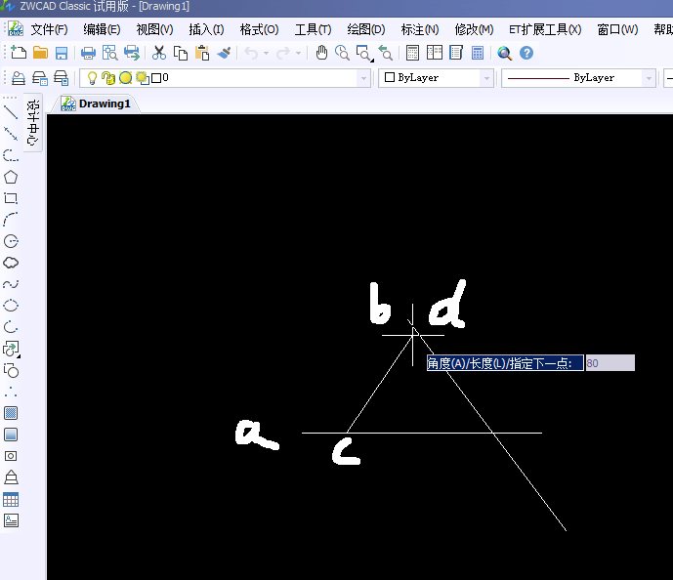The image size is (673, 580).
Task: Select the Line drawing tool
Action: 12,112
